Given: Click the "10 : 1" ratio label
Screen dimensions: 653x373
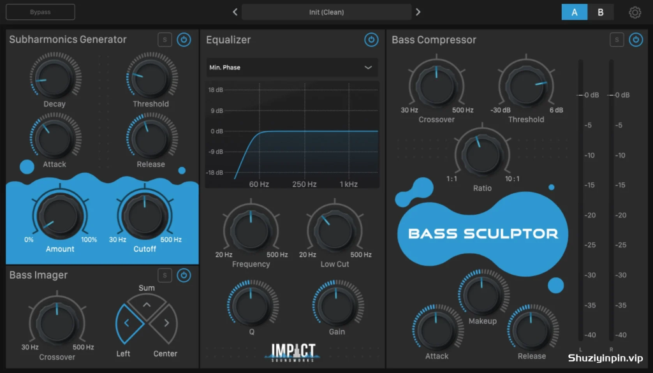Looking at the screenshot, I should (512, 179).
